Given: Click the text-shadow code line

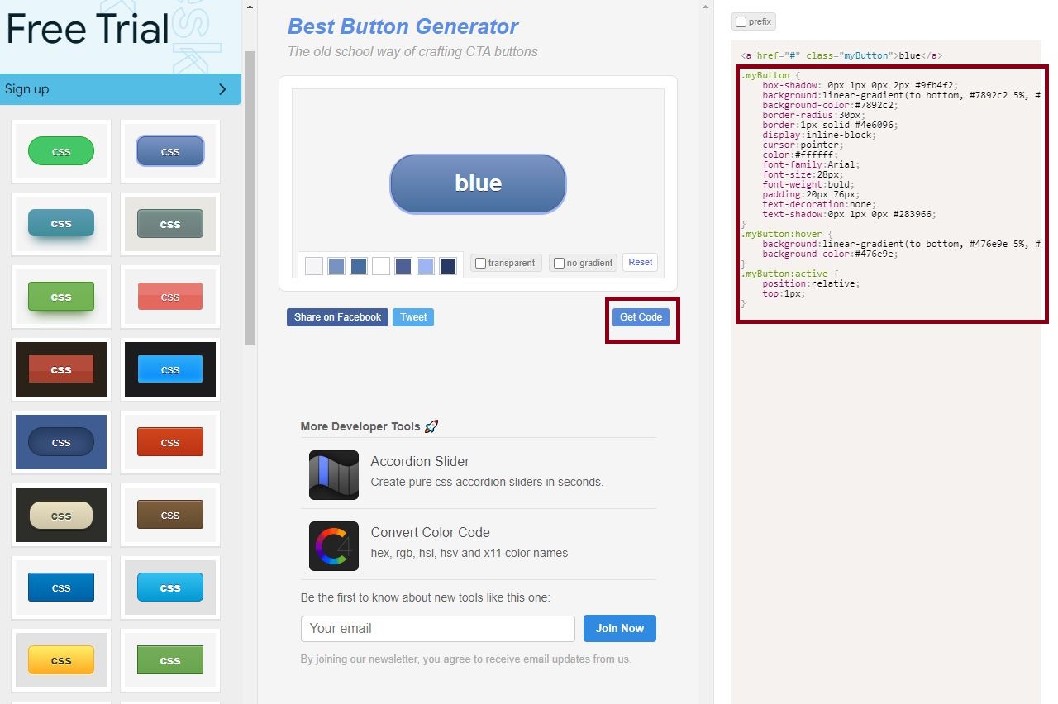Looking at the screenshot, I should tap(849, 215).
